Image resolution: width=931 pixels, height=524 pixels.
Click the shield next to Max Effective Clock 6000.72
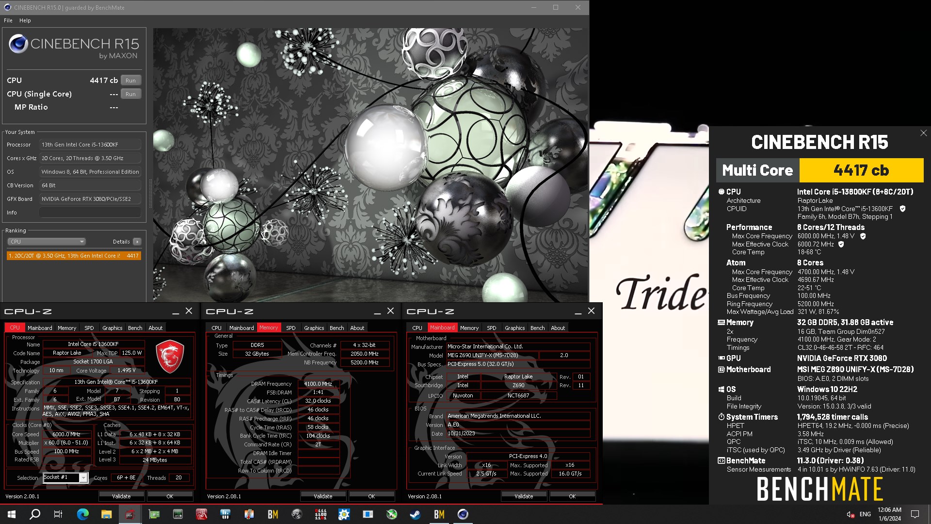click(x=841, y=245)
